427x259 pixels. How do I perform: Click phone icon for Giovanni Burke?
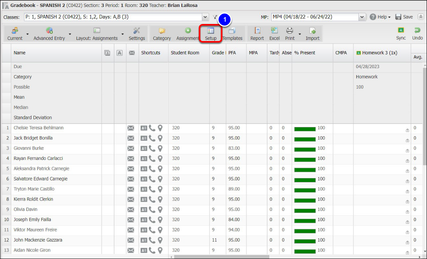click(x=152, y=148)
